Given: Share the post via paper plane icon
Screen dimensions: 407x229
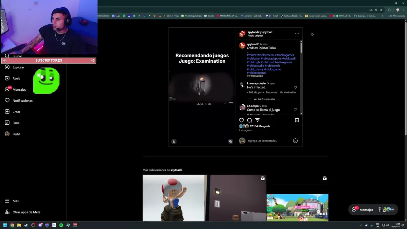Looking at the screenshot, I should coord(257,120).
